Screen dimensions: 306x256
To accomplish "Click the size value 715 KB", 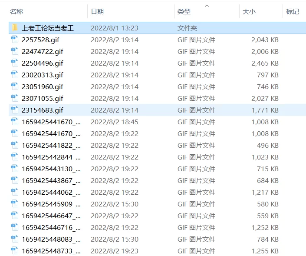I will coord(268,169).
